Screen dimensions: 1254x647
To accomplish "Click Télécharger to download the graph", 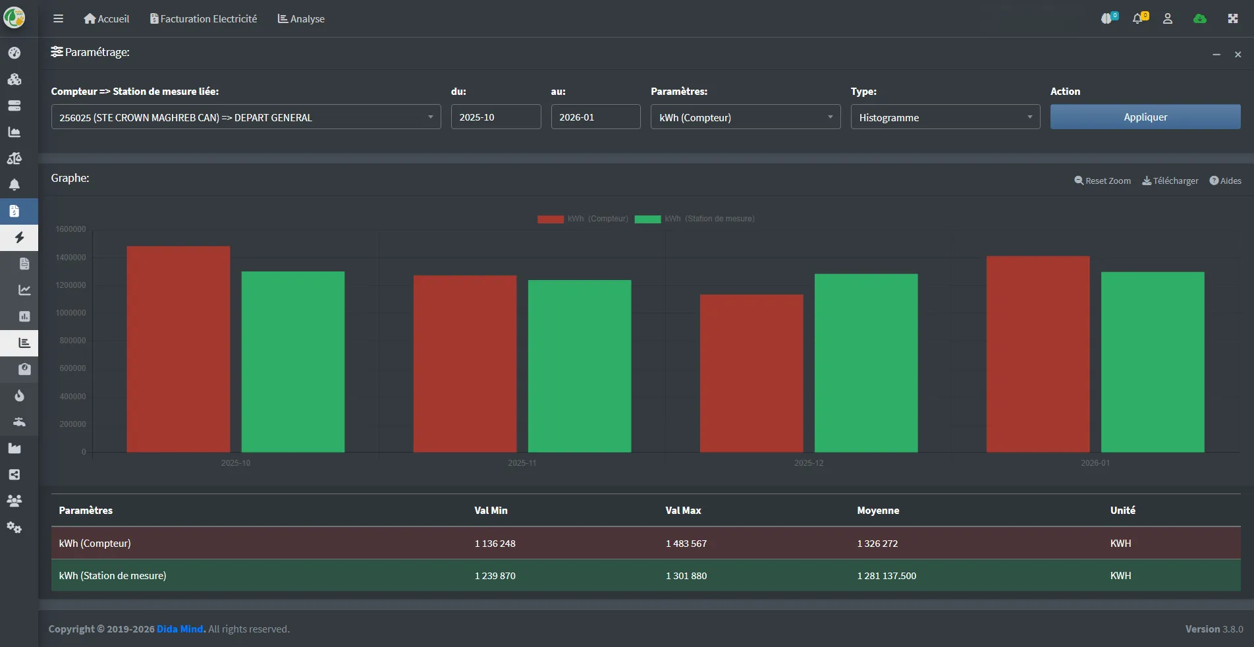I will pos(1170,181).
